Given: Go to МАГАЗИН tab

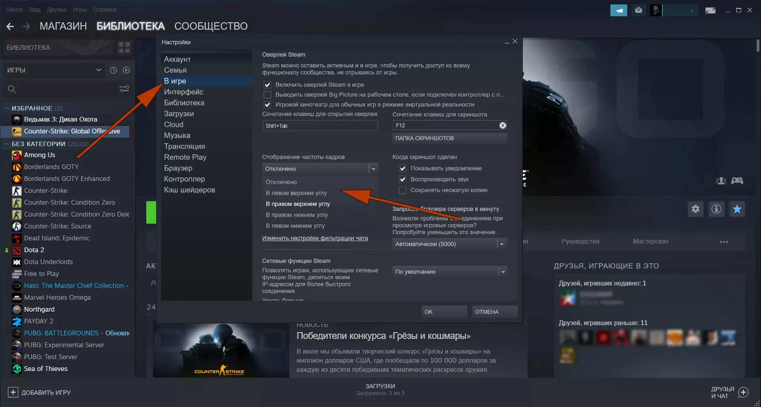Looking at the screenshot, I should point(63,26).
